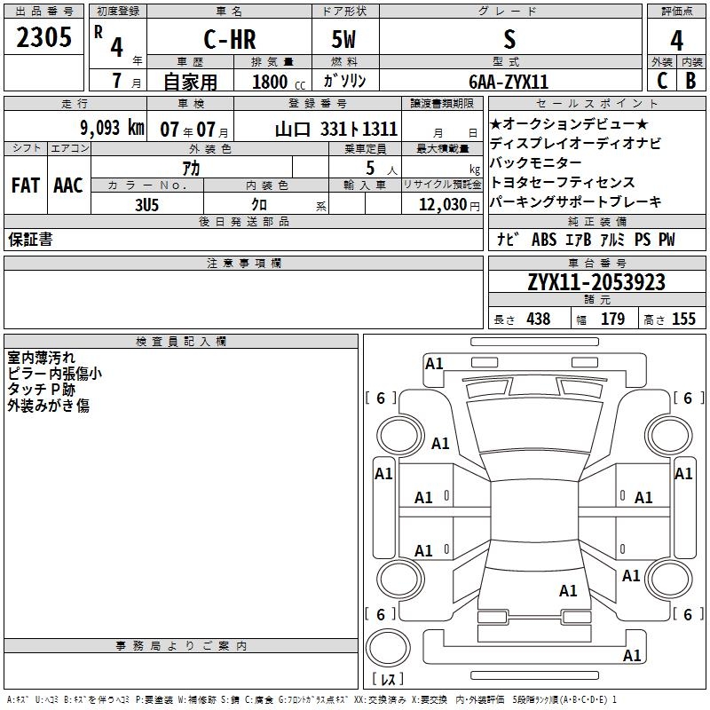
Task: Click the A1 mark on front bumper
Action: pyautogui.click(x=434, y=364)
